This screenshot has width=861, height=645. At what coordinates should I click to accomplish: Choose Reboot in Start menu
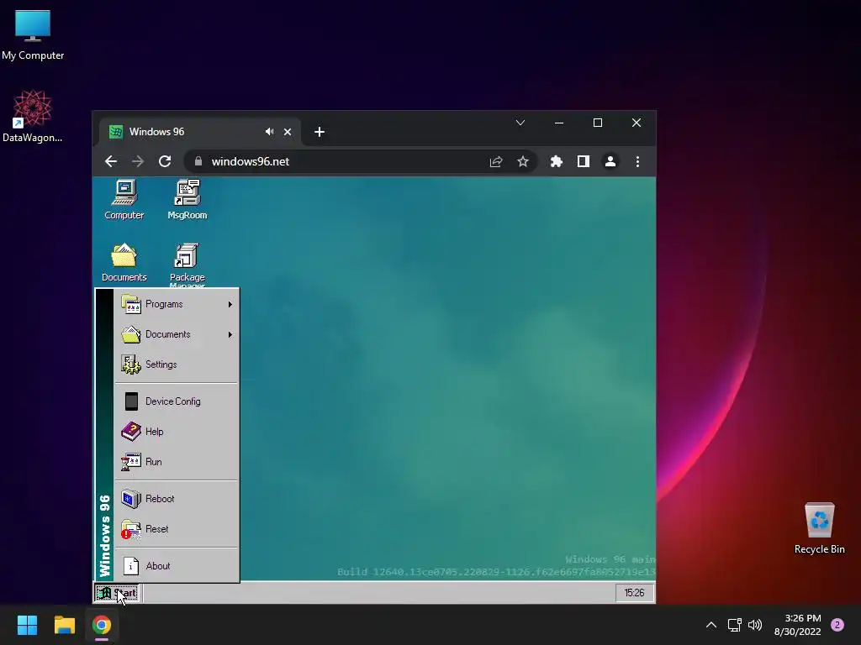[177, 499]
